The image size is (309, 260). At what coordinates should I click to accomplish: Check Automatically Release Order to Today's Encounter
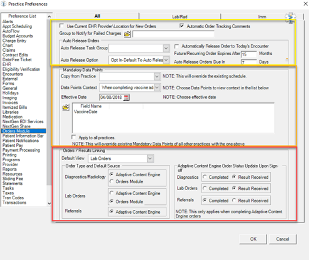point(176,46)
